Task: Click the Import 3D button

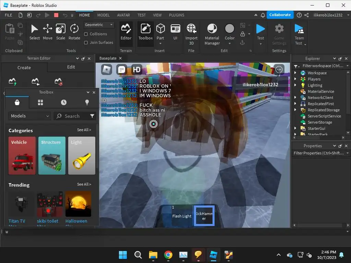Action: coord(191,34)
